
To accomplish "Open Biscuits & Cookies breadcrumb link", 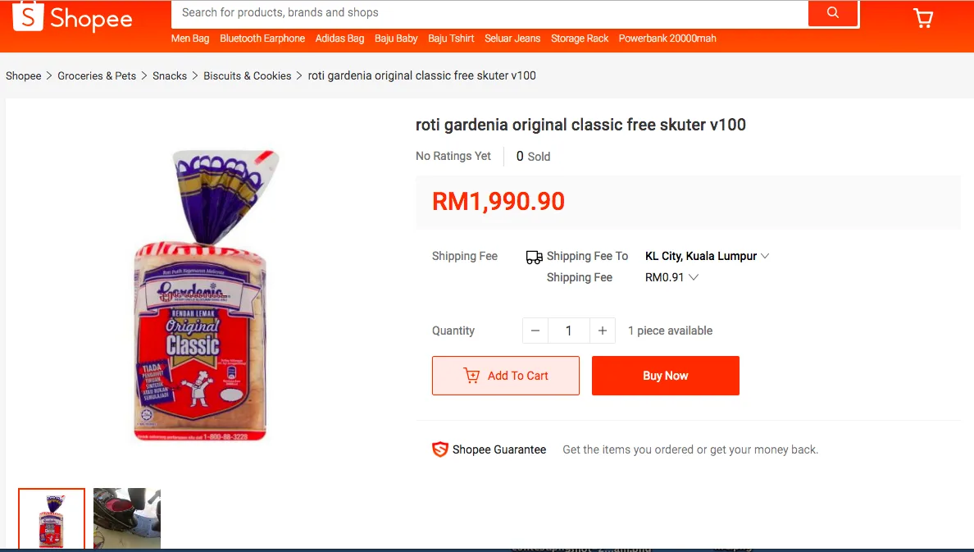I will coord(248,75).
